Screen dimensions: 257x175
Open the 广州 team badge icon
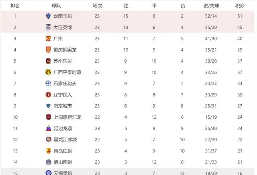[48, 38]
